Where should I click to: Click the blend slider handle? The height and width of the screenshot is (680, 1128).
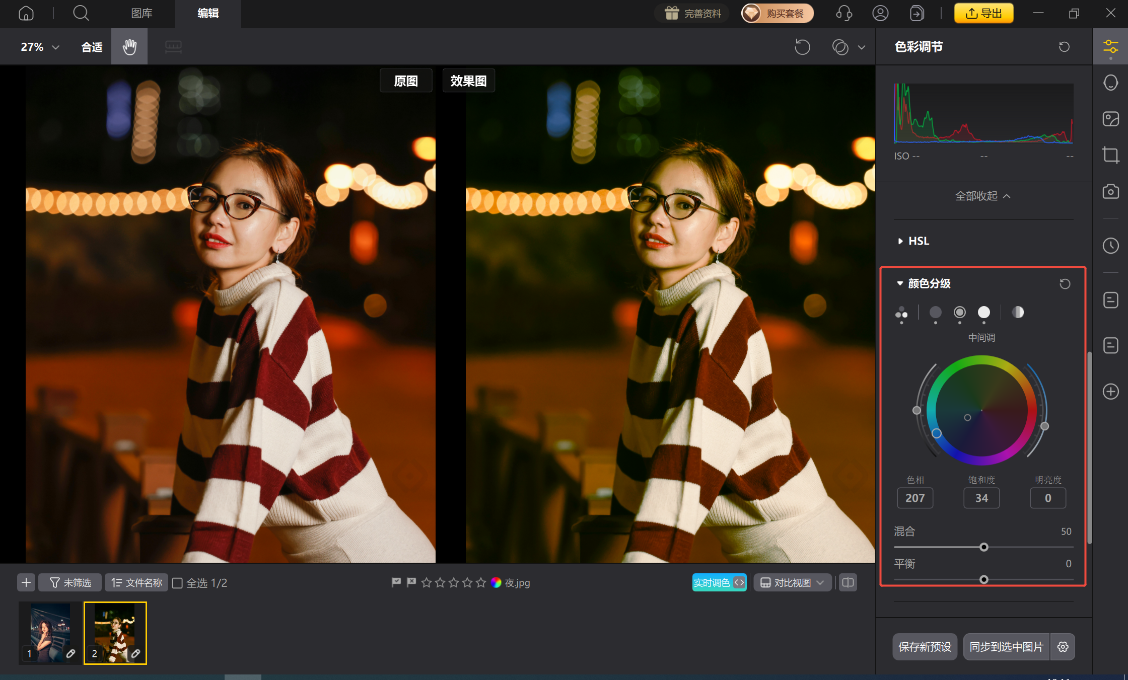tap(983, 547)
